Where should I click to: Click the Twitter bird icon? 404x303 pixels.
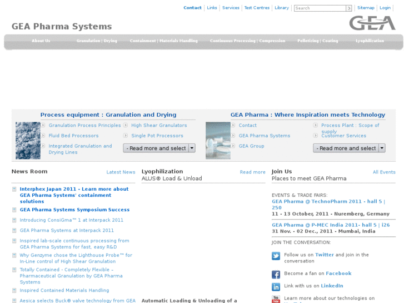(276, 256)
